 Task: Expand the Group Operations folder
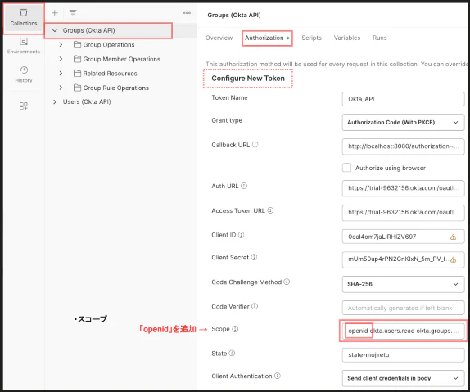pos(61,45)
